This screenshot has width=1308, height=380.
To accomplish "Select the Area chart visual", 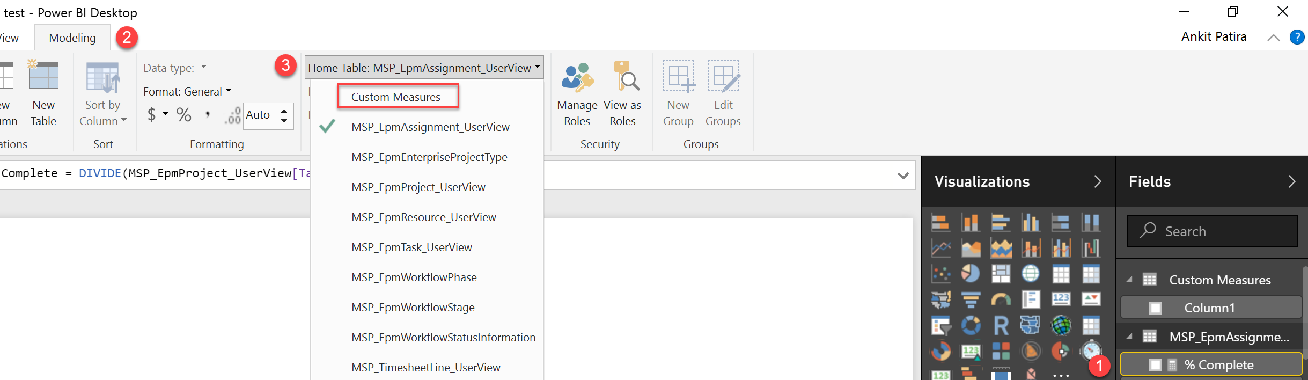I will (970, 248).
